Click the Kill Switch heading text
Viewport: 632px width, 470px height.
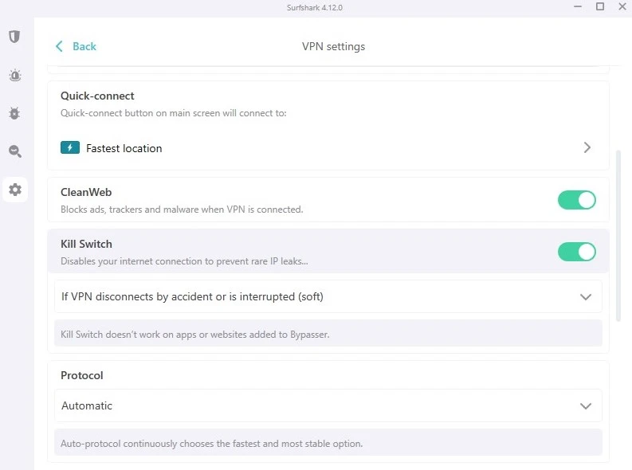click(86, 244)
